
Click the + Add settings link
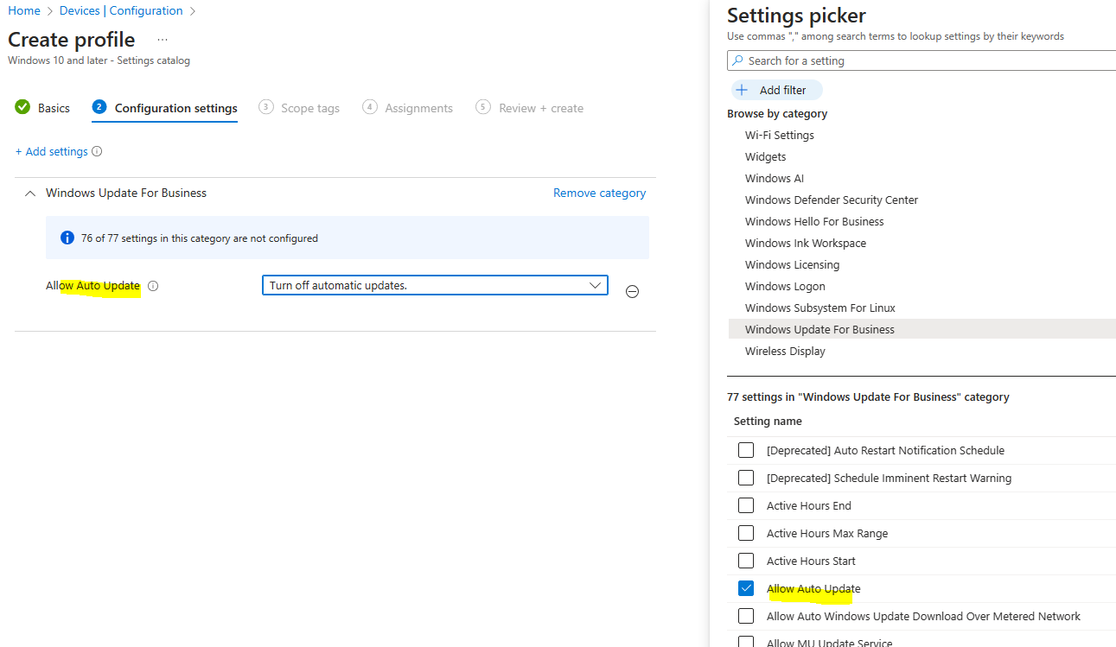click(52, 151)
